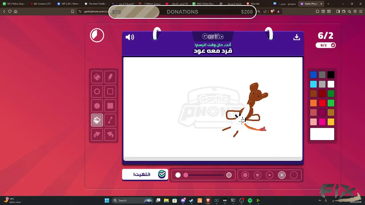Click the left-pointing curved arrow button
This screenshot has width=365, height=205.
pos(110,135)
